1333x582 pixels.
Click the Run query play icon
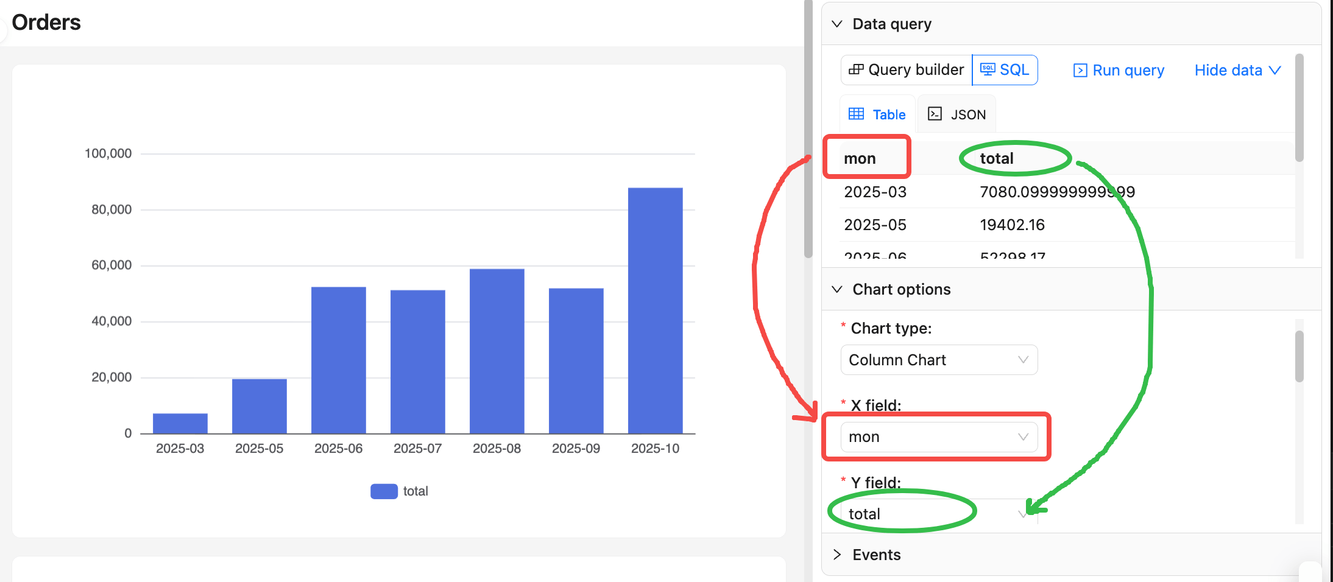(1080, 71)
